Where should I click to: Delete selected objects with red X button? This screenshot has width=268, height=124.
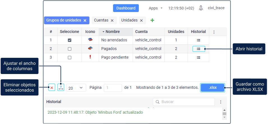click(52, 88)
